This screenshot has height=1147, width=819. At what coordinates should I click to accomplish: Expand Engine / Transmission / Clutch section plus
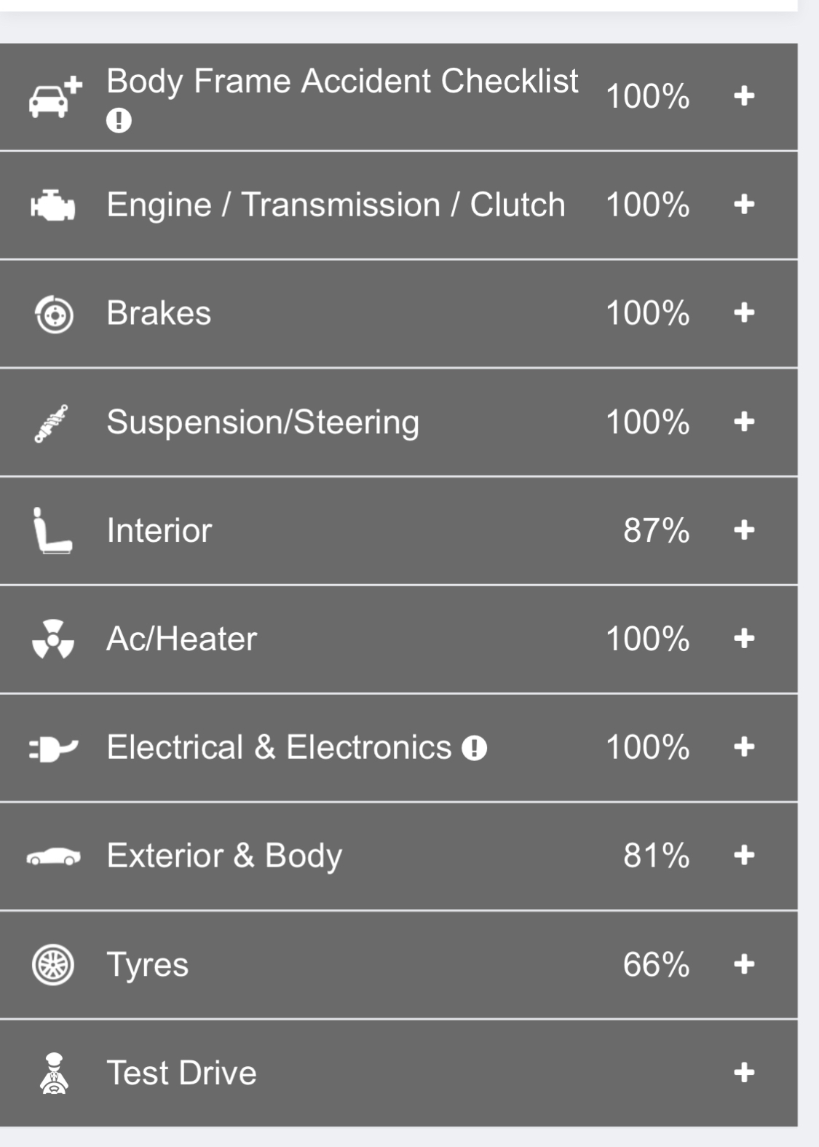(x=744, y=204)
